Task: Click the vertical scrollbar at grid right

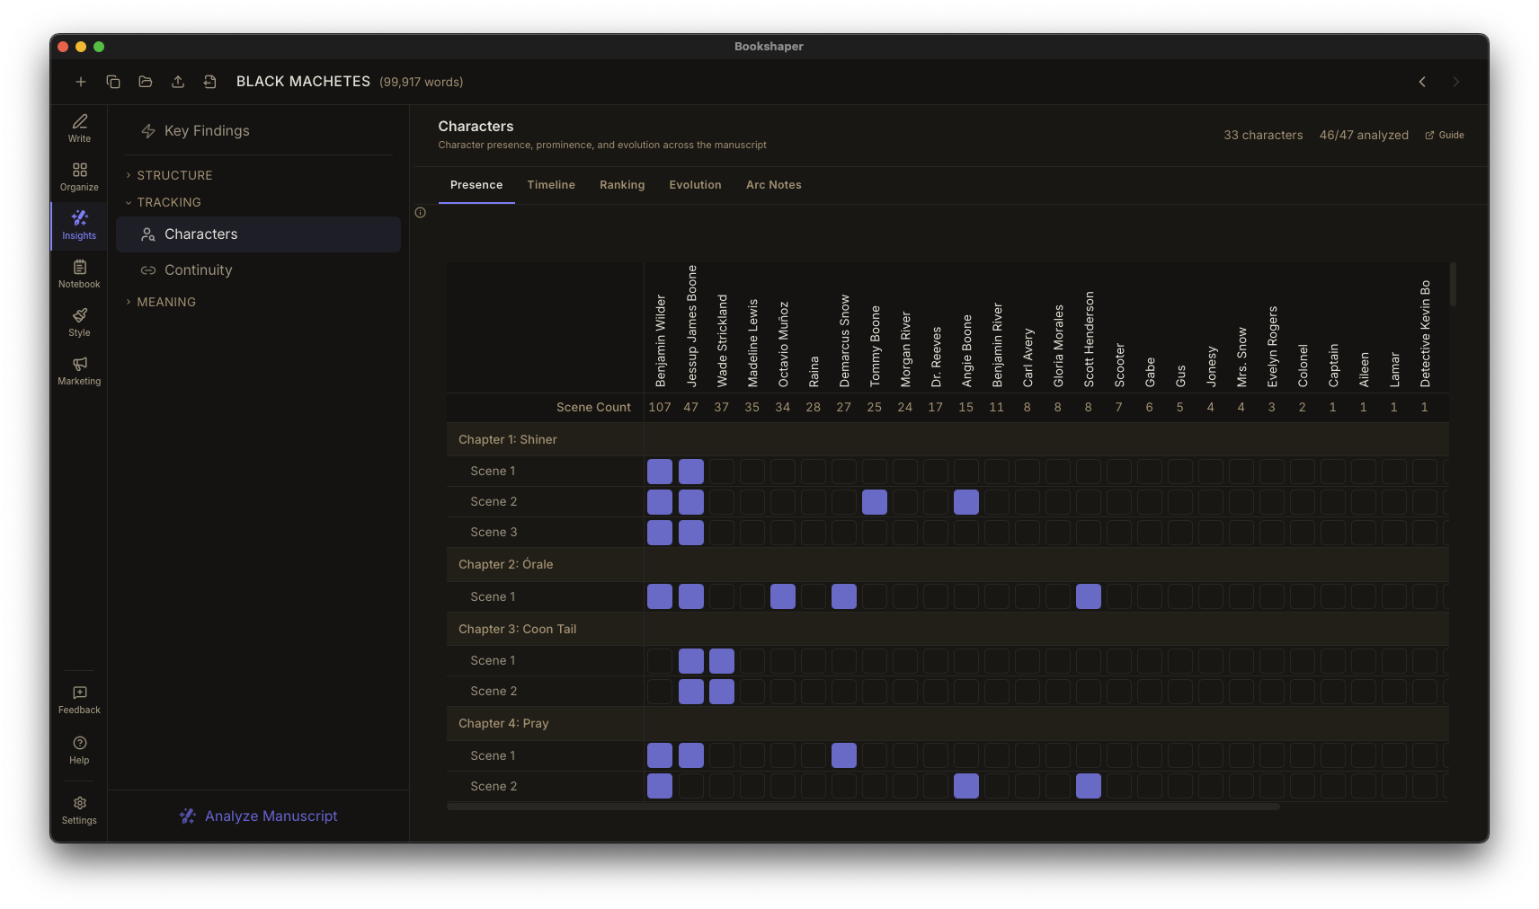Action: tap(1453, 284)
